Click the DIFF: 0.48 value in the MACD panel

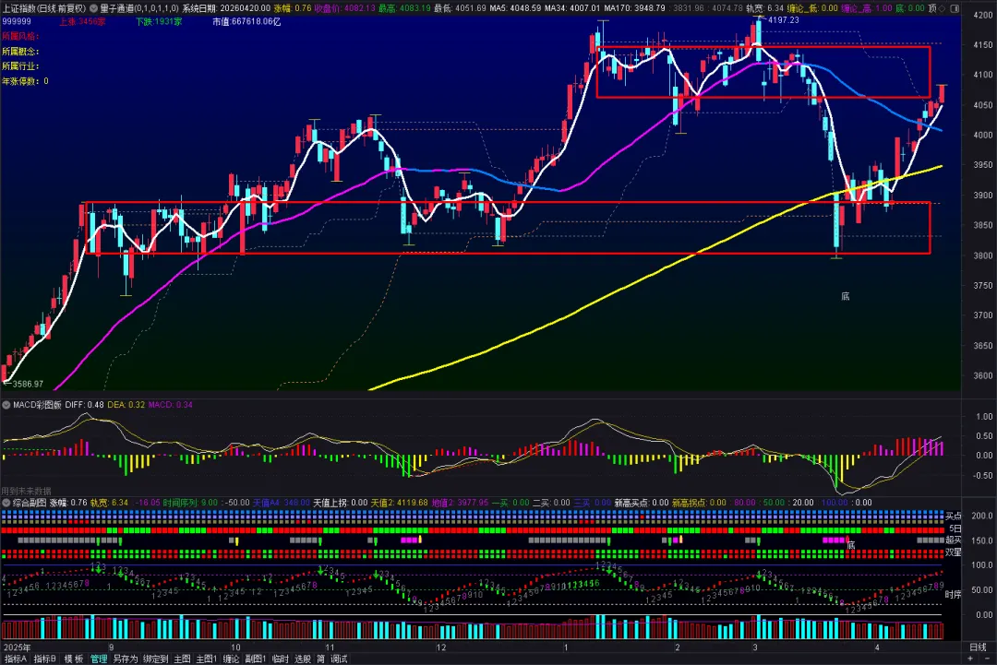pyautogui.click(x=85, y=405)
